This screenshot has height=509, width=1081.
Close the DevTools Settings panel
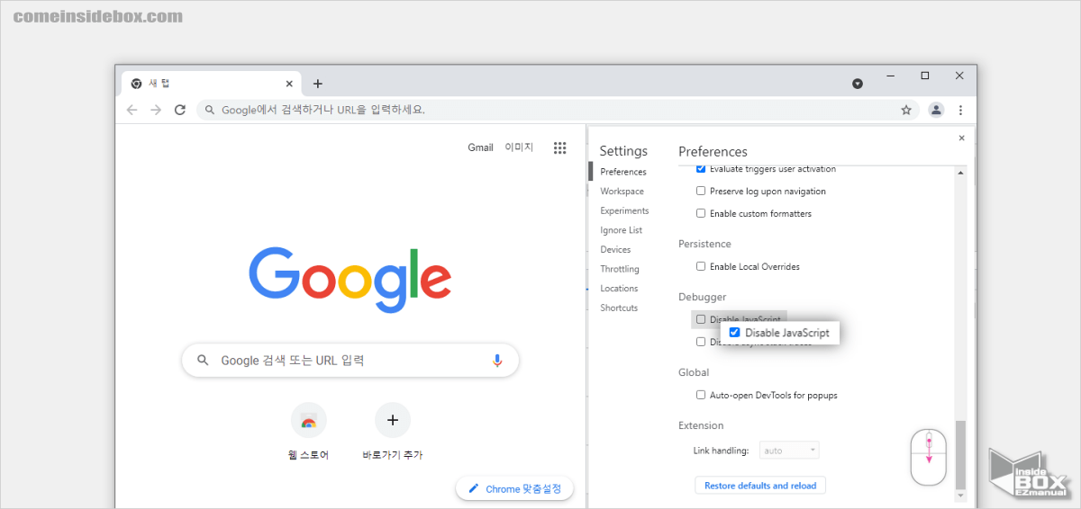tap(961, 138)
